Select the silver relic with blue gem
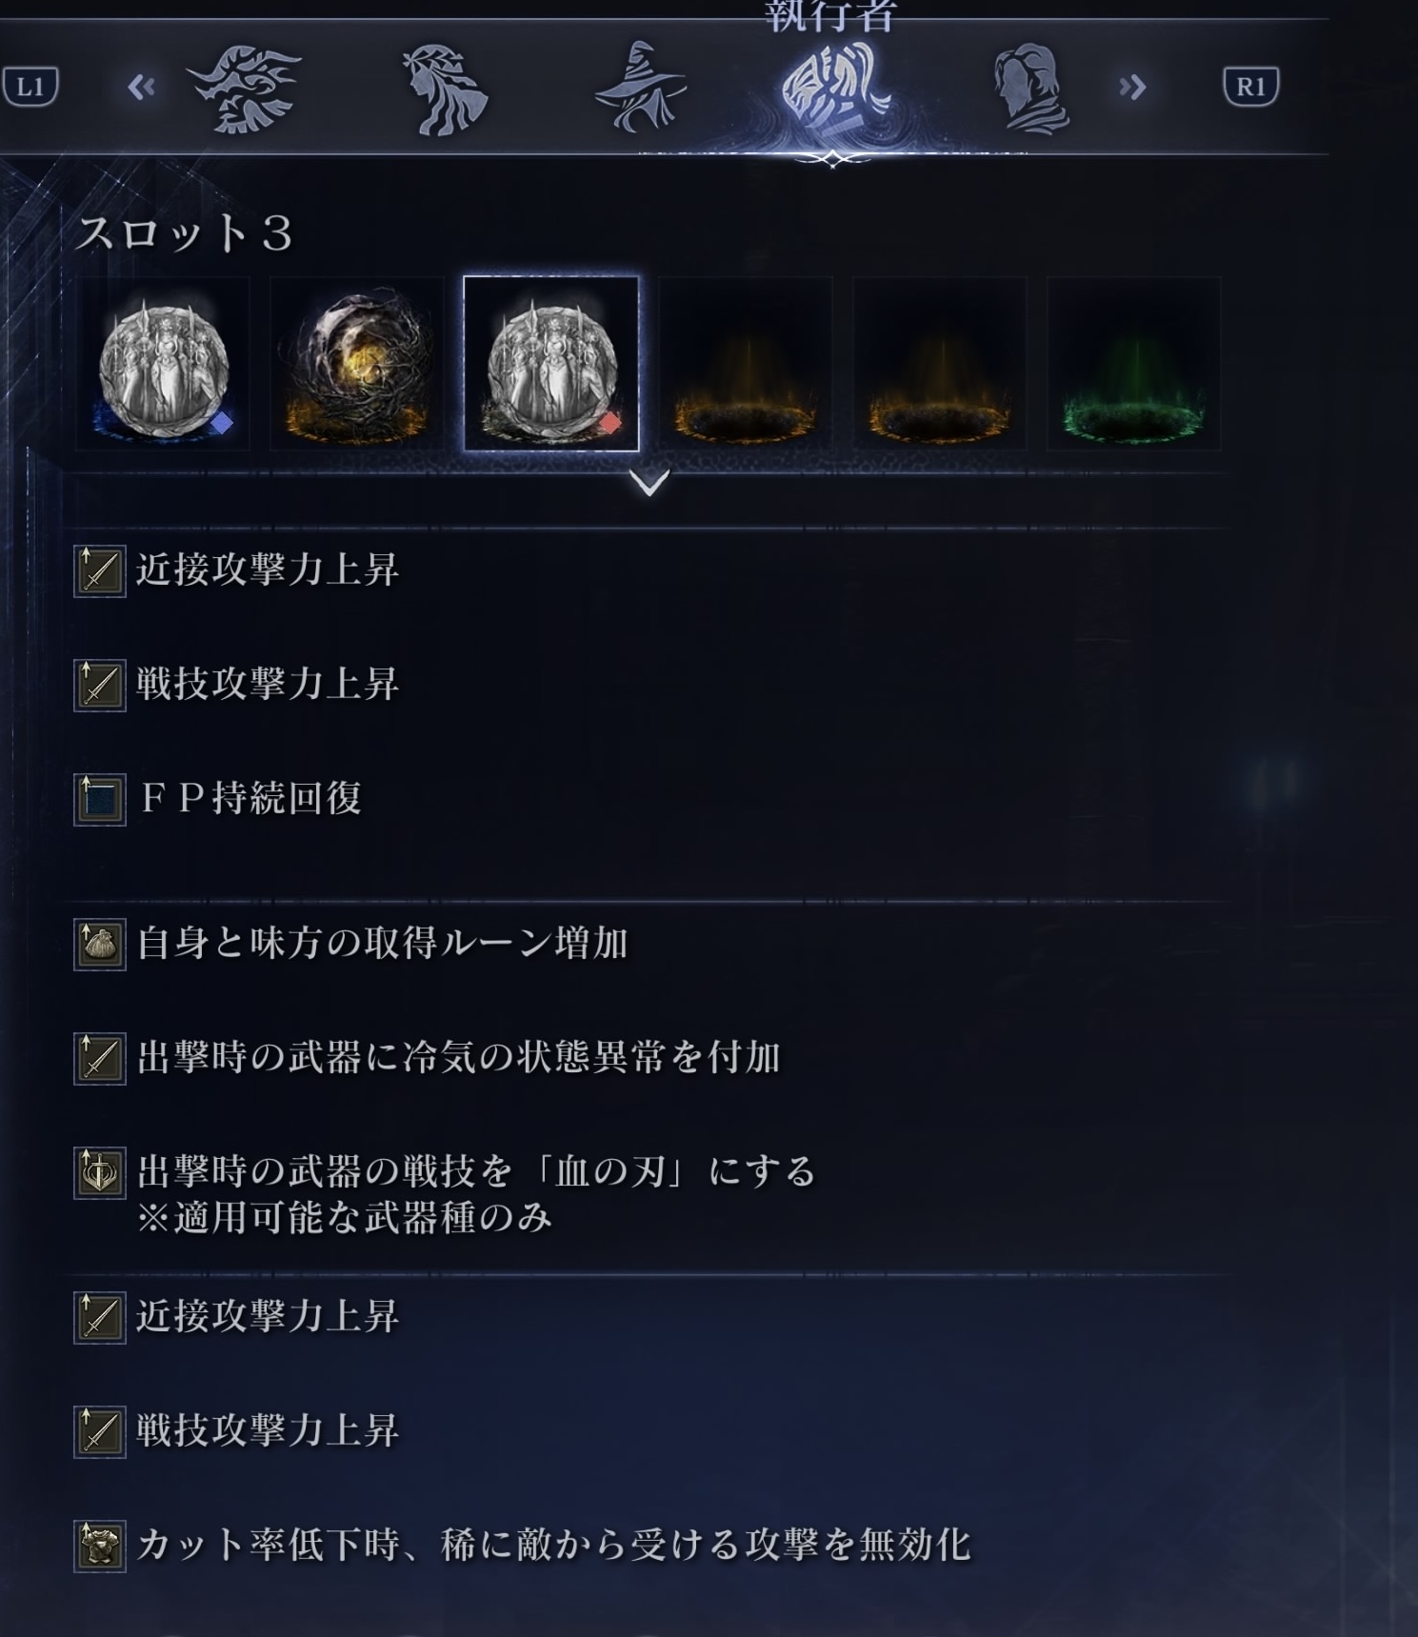 click(x=164, y=364)
